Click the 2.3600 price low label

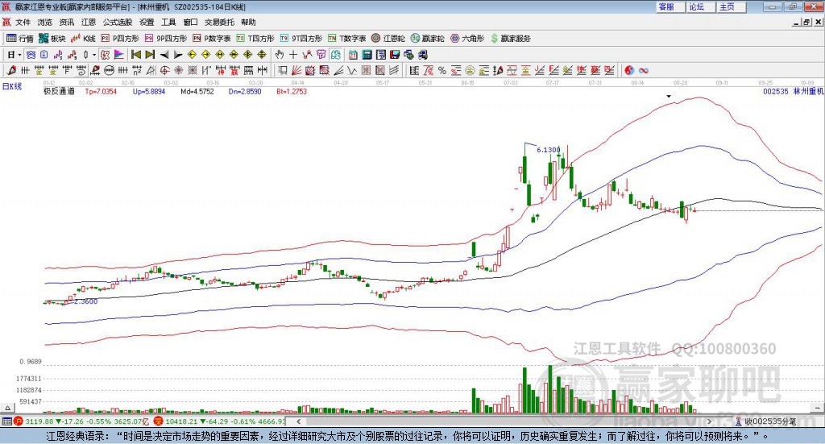pos(85,301)
